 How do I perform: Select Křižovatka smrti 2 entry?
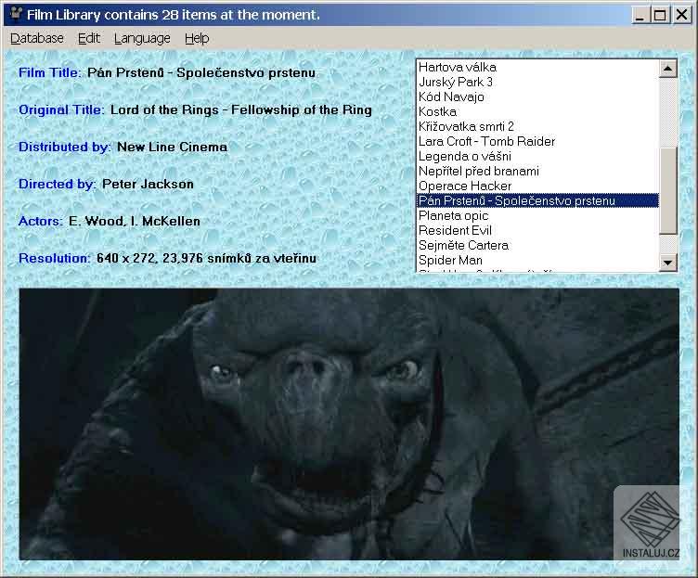537,126
